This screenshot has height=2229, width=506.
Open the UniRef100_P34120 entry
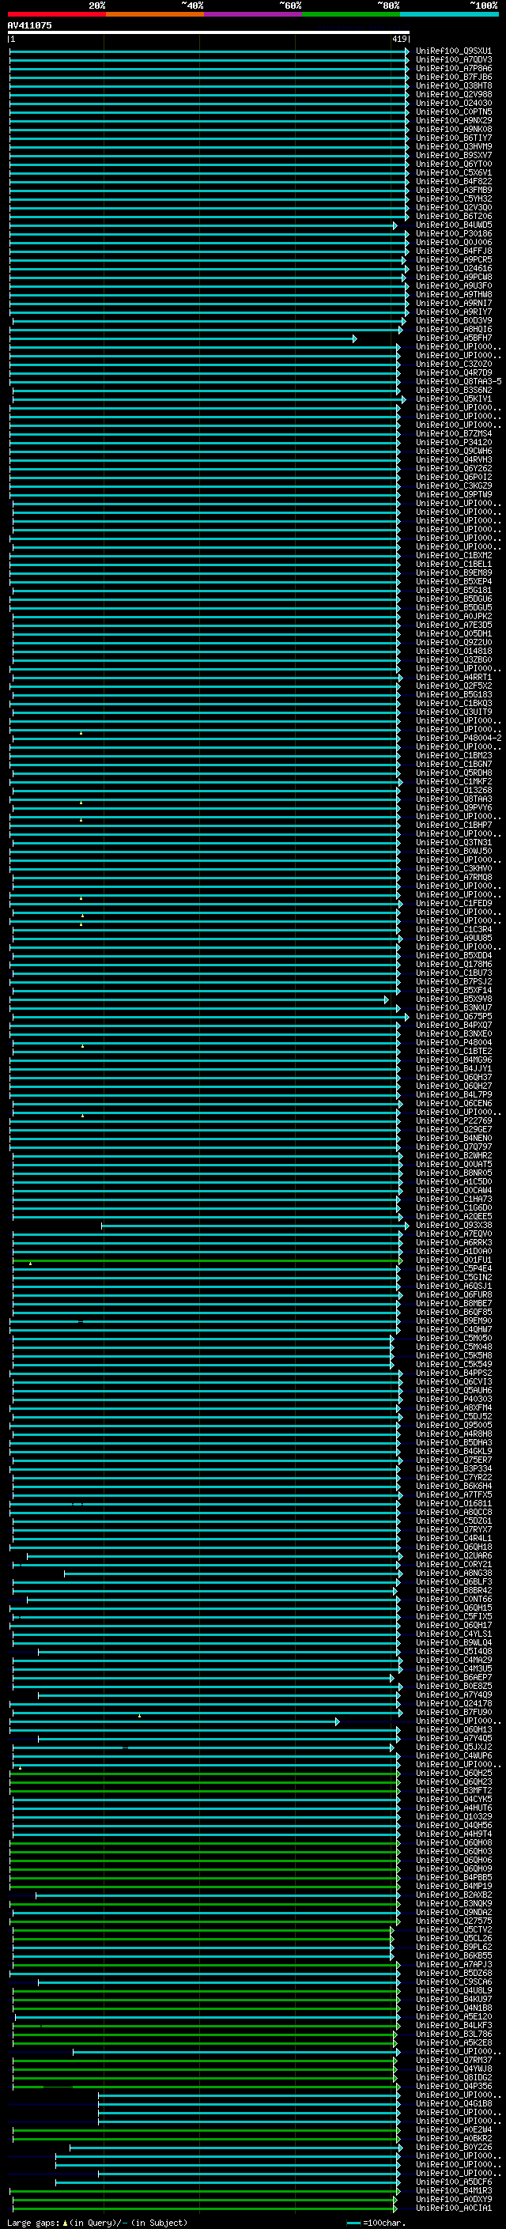click(x=453, y=442)
